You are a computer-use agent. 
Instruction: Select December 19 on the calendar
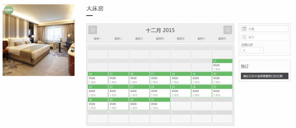tap(201, 78)
